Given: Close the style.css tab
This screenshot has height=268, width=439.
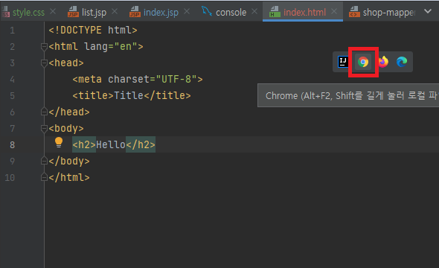Looking at the screenshot, I should (x=53, y=12).
